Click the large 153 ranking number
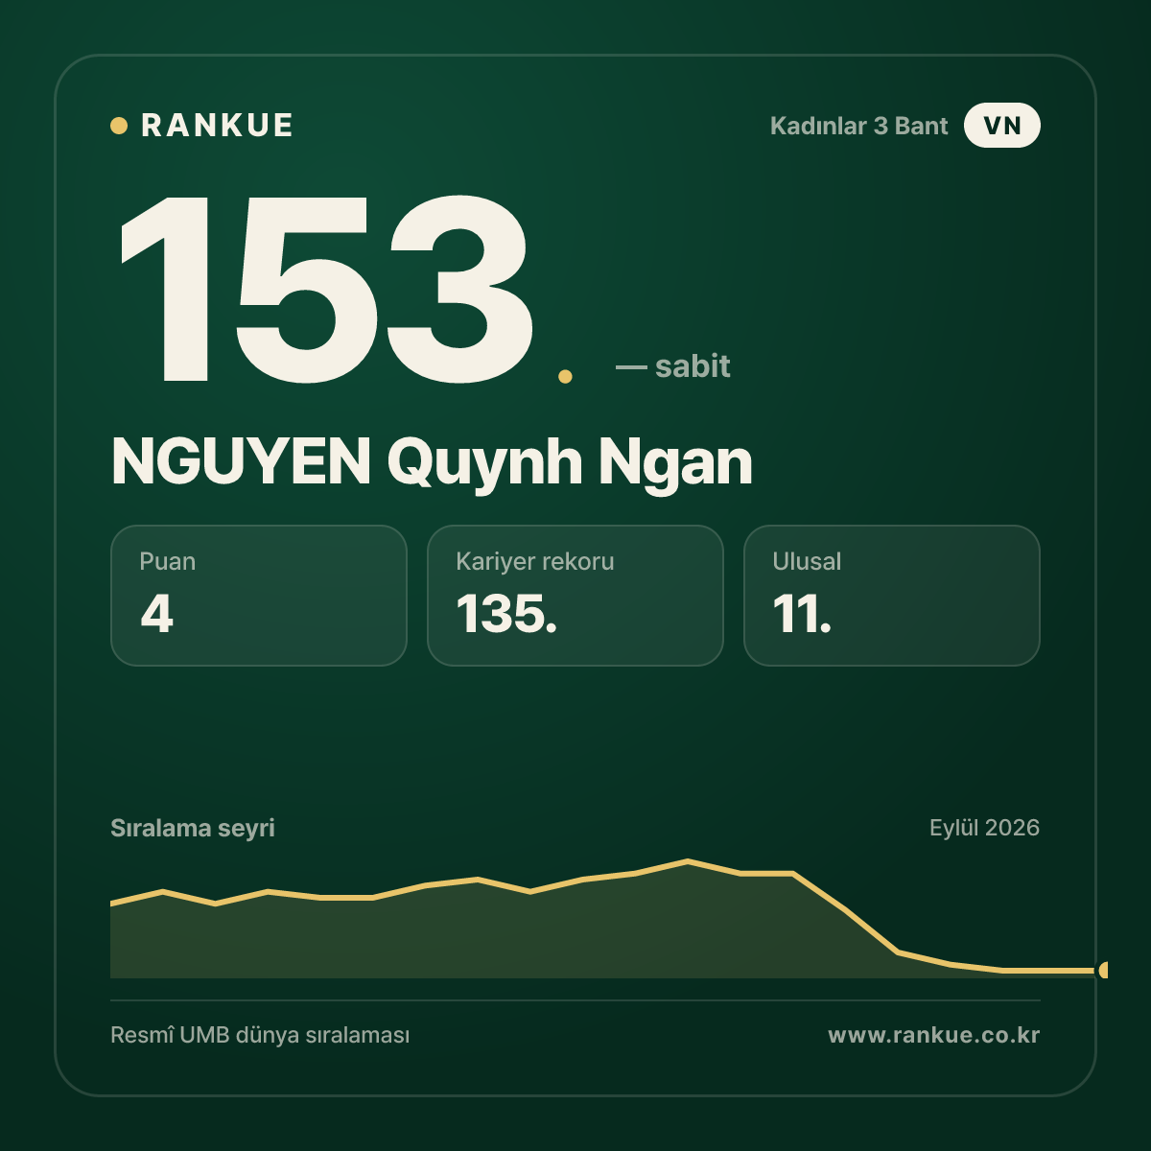Viewport: 1151px width, 1151px height. click(x=326, y=288)
